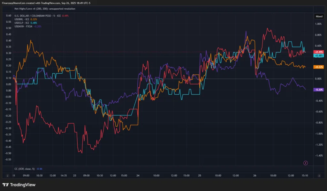Click the 1.00% level on right scale
Image resolution: width=327 pixels, height=191 pixels.
pos(318,24)
